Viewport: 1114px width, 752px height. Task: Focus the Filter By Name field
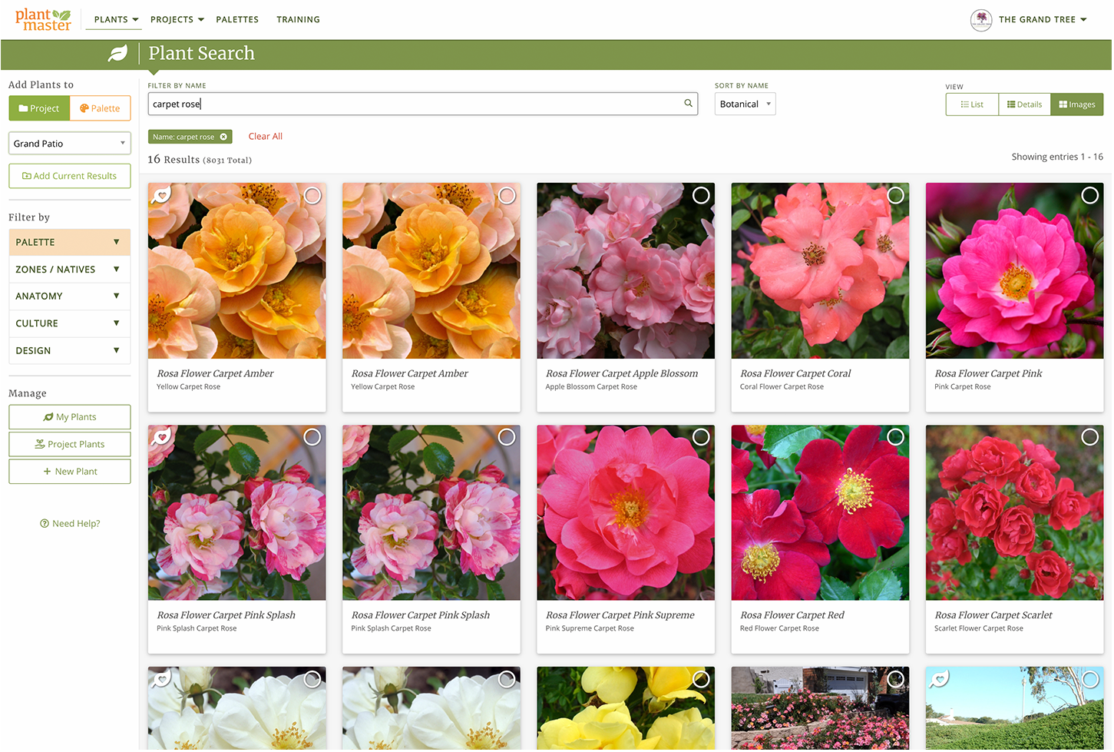click(x=422, y=104)
